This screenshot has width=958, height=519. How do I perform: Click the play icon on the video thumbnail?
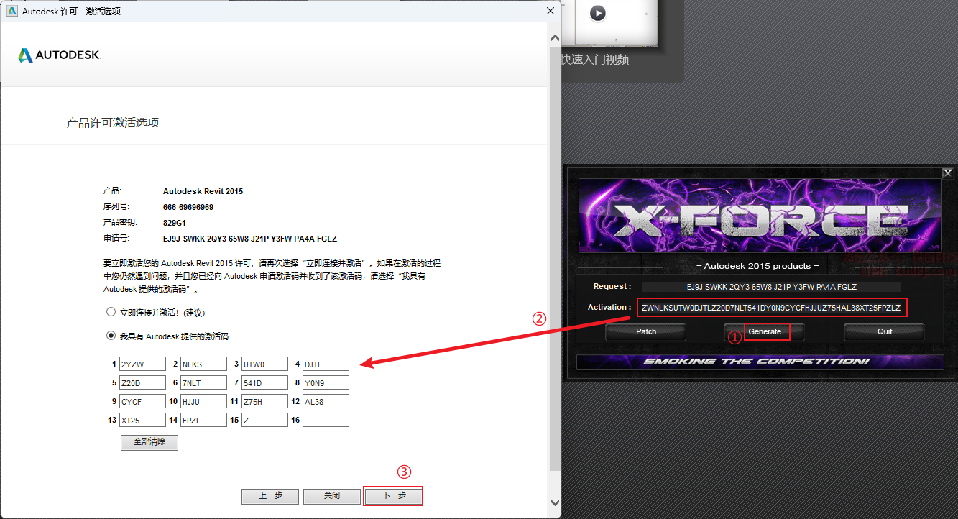[x=597, y=13]
